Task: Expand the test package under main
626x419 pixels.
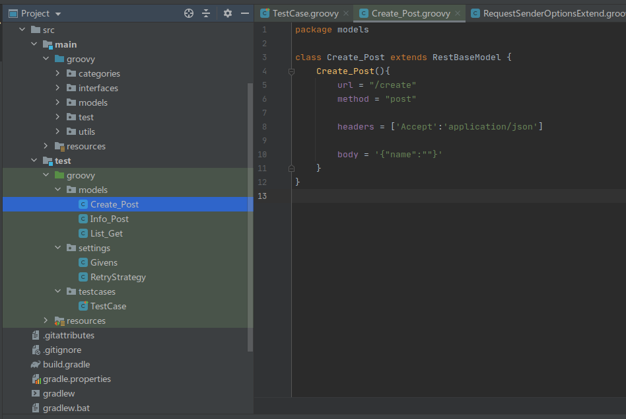Action: point(57,117)
